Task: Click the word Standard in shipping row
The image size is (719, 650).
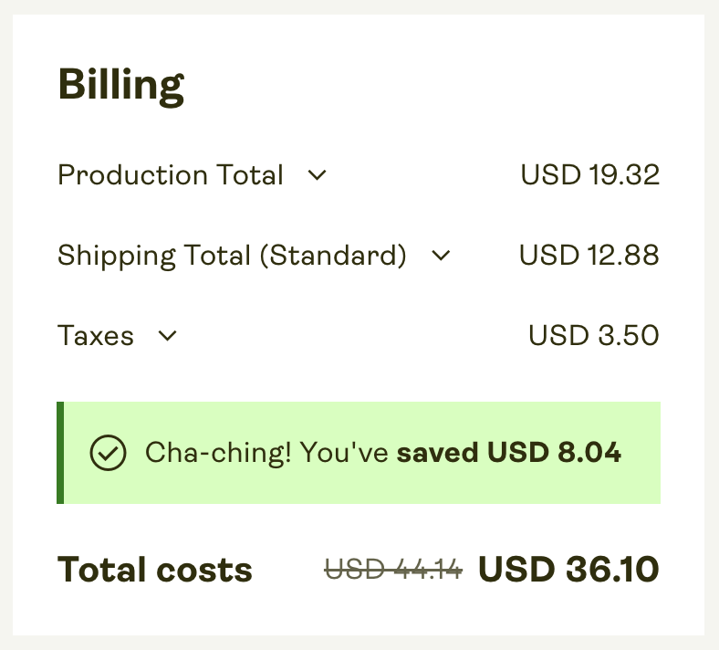Action: coord(333,256)
